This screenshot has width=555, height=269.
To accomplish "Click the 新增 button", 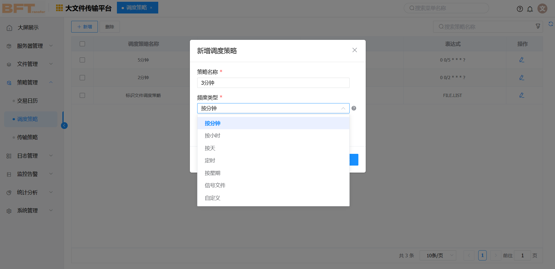I will point(84,26).
